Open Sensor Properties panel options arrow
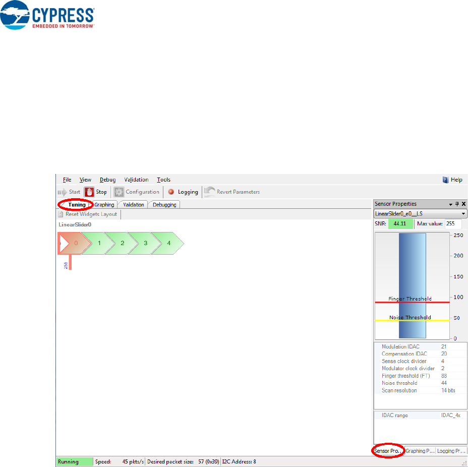Image resolution: width=468 pixels, height=467 pixels. point(451,204)
